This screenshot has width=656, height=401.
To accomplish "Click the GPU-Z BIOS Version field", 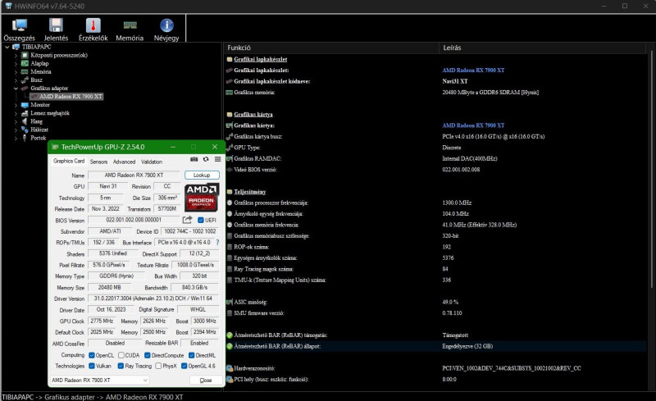I will pos(134,220).
